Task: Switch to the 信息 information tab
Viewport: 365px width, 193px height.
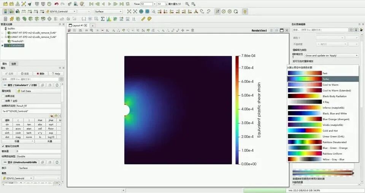Action: [x=14, y=64]
